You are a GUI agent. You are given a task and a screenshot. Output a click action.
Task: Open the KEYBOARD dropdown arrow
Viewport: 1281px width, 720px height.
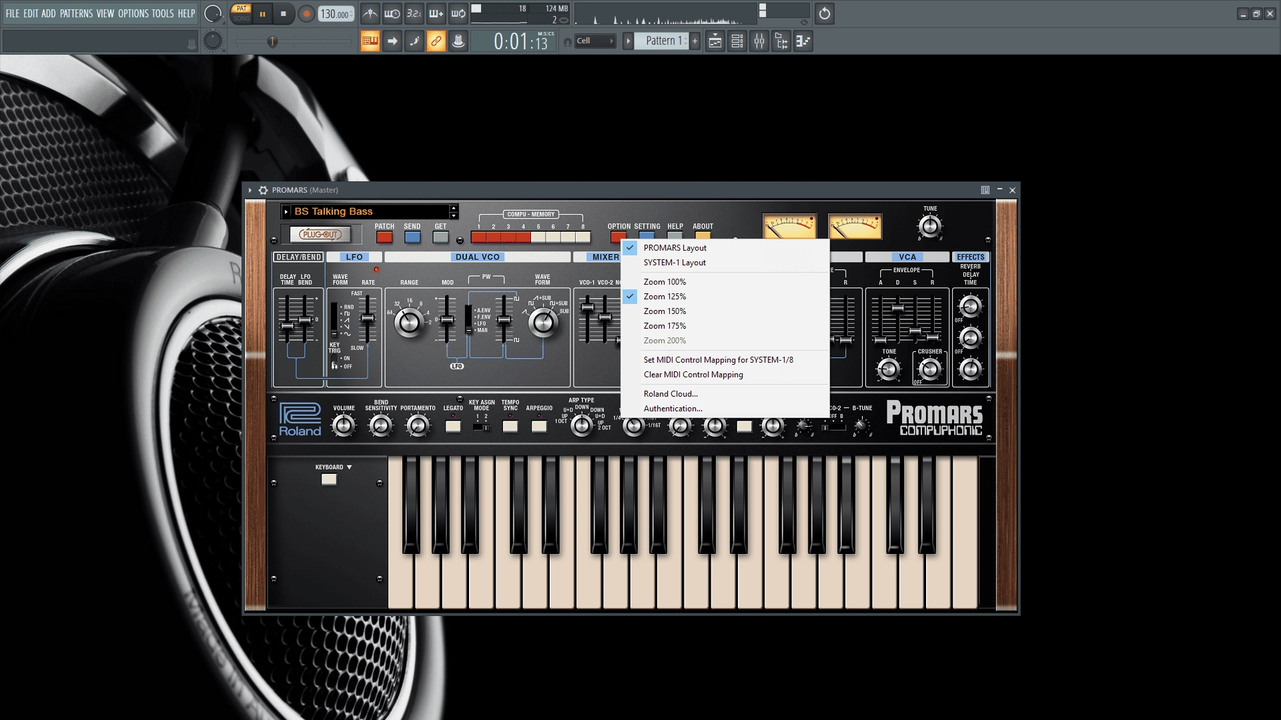[349, 467]
